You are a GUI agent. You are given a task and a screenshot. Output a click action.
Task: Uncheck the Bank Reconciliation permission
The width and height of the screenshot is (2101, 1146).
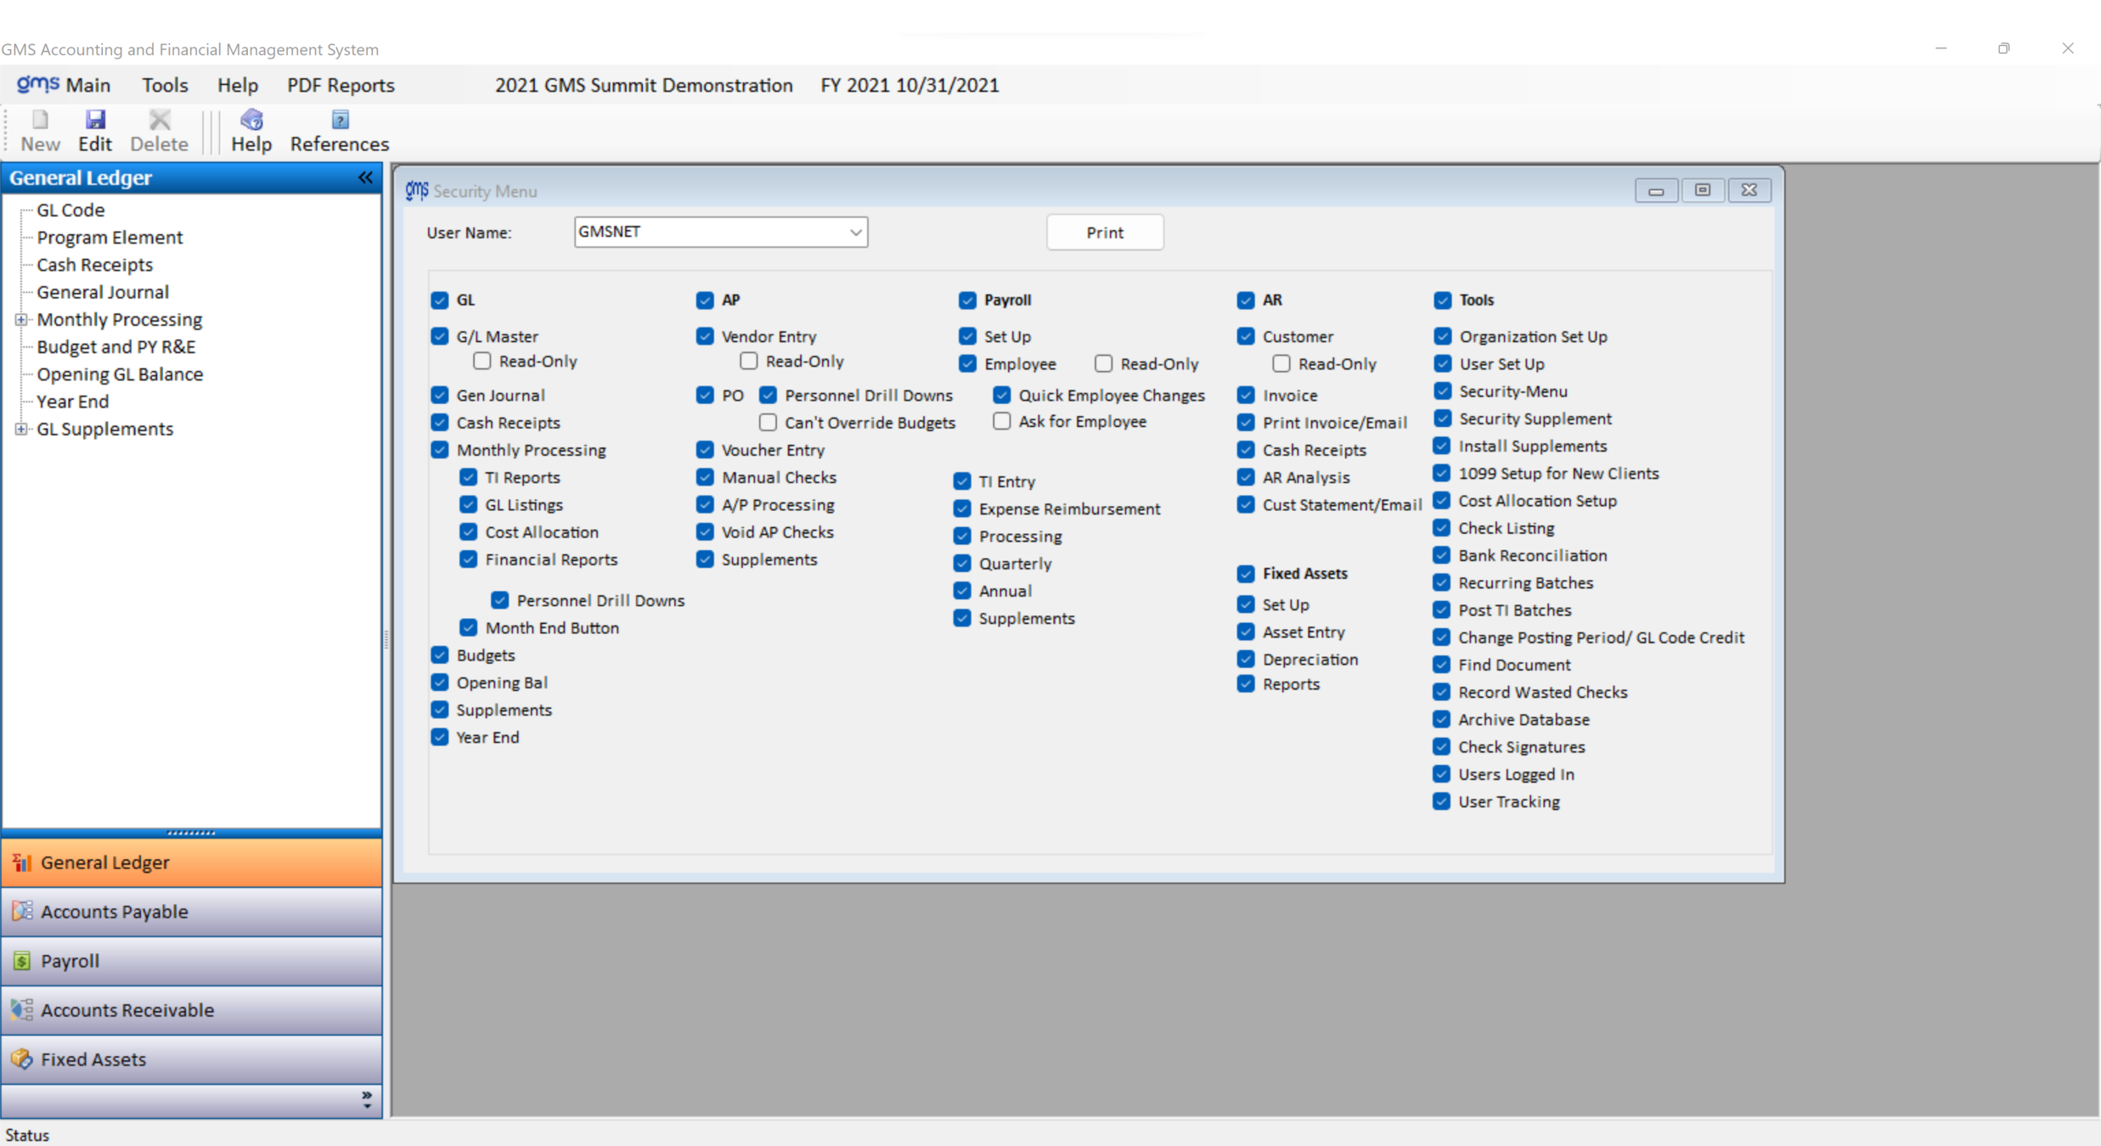pyautogui.click(x=1441, y=555)
